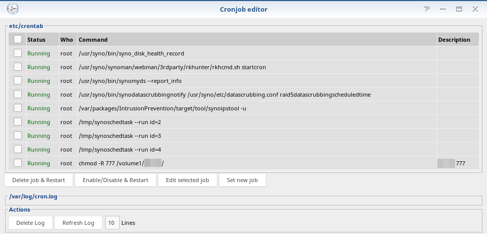The height and width of the screenshot is (234, 487).
Task: Click the 777 description of chmod job
Action: click(460, 163)
